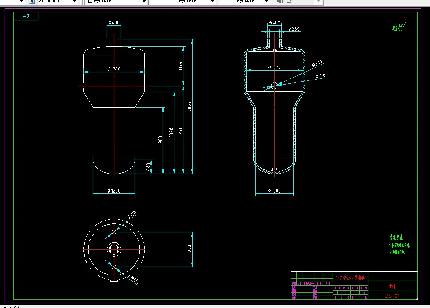Select the 1000 hole spacing dimension
This screenshot has height=308, width=430.
pos(190,249)
